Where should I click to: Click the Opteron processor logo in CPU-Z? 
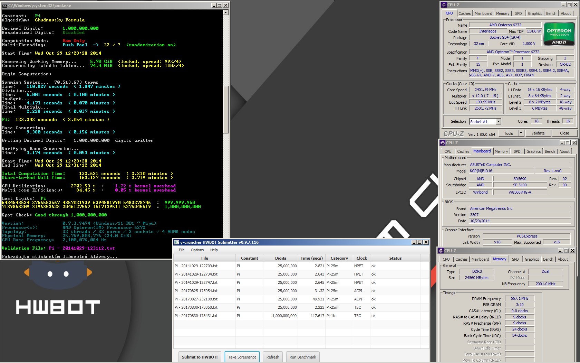(x=559, y=34)
